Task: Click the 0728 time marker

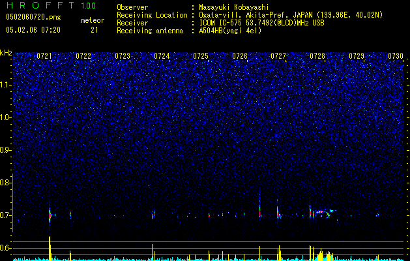Action: [317, 56]
